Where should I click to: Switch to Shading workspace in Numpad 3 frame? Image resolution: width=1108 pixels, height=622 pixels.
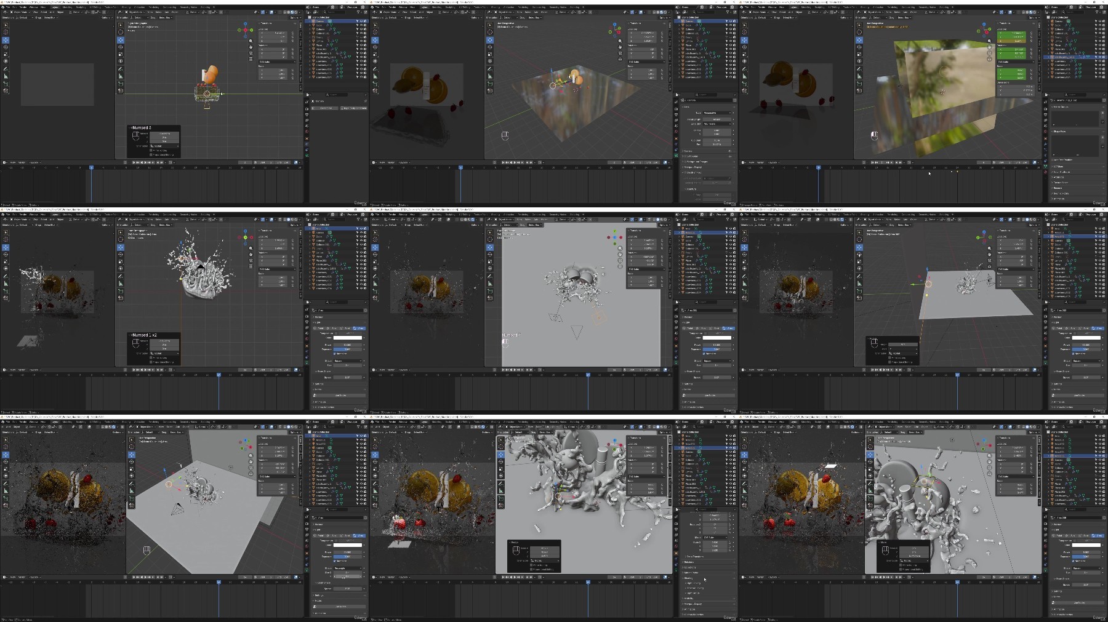coord(126,7)
